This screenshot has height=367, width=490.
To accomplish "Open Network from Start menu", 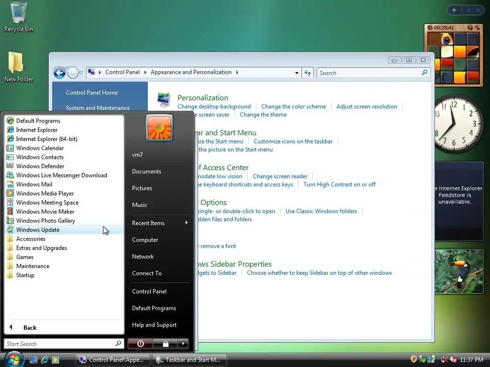I will 143,257.
